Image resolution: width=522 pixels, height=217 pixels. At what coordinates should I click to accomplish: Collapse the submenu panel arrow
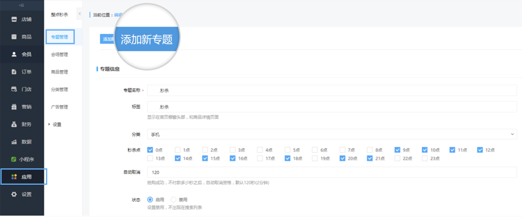click(80, 14)
